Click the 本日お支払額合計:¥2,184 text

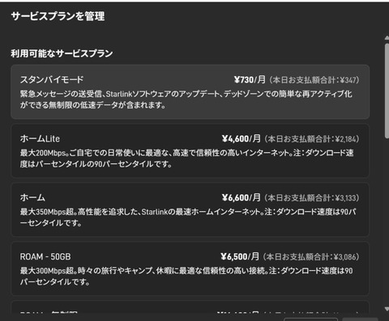pyautogui.click(x=312, y=139)
